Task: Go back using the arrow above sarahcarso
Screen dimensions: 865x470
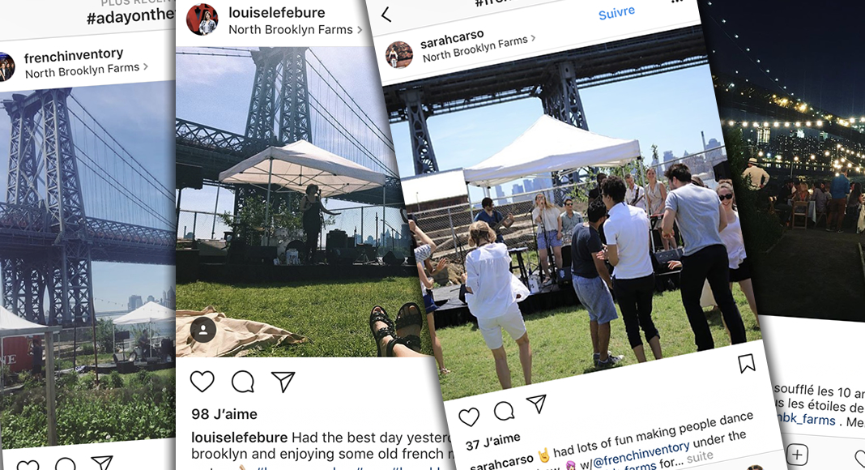Action: click(386, 15)
